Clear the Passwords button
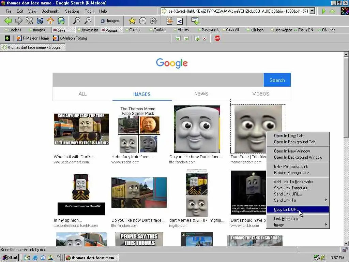Image resolution: width=349 pixels, height=262 pixels. coord(209,30)
